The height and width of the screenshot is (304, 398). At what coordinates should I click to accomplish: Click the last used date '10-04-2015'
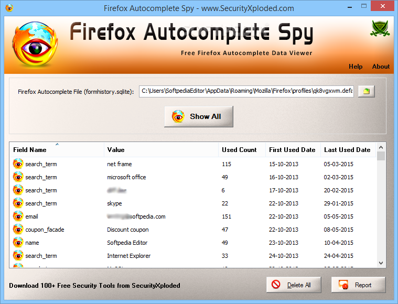tap(338, 243)
